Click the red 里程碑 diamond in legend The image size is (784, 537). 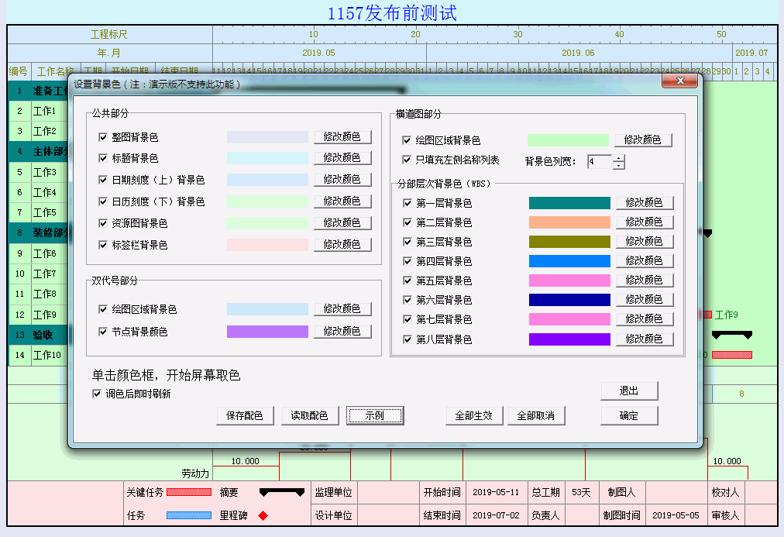[263, 515]
